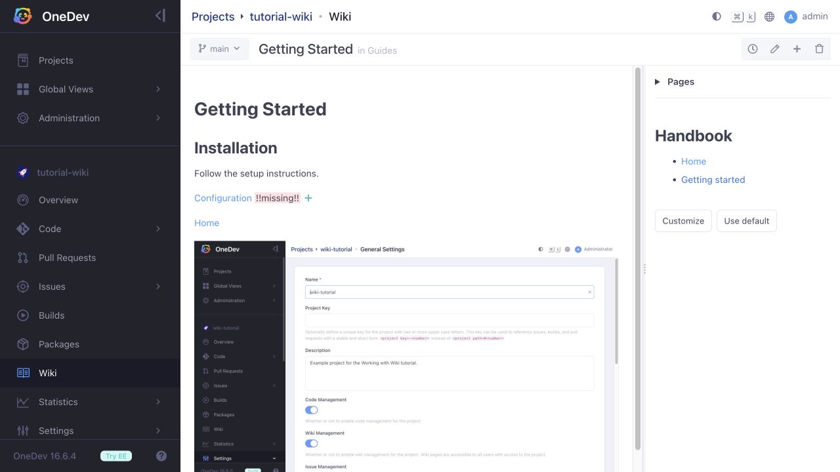Expand the Code submenu chevron
Image resolution: width=840 pixels, height=472 pixels.
pyautogui.click(x=158, y=229)
